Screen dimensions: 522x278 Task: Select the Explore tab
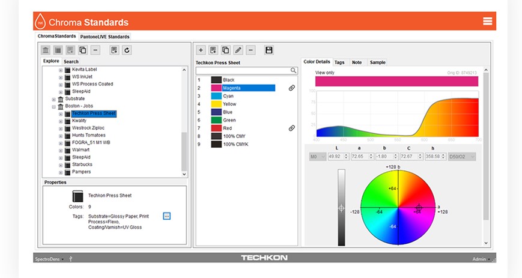[x=51, y=61]
